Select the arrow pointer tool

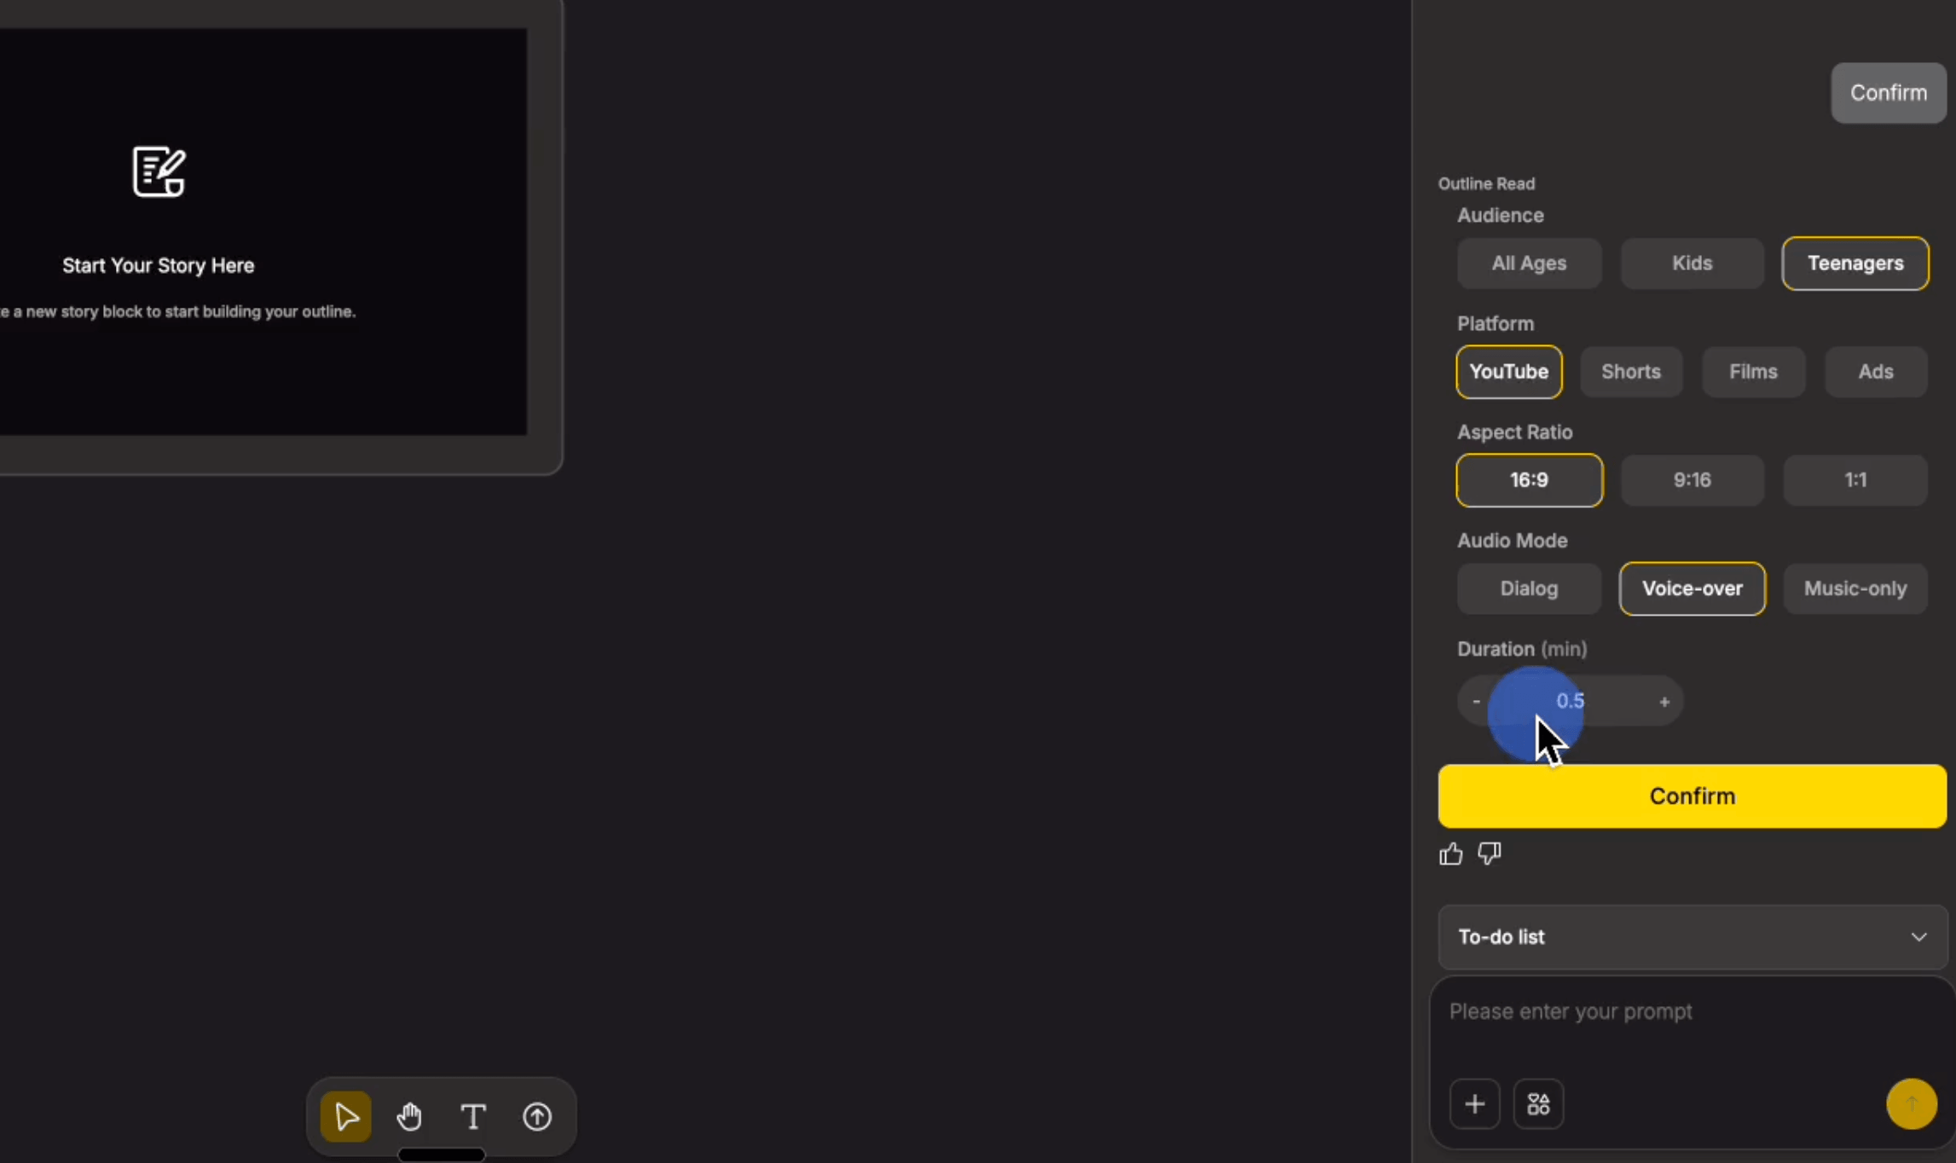(345, 1116)
